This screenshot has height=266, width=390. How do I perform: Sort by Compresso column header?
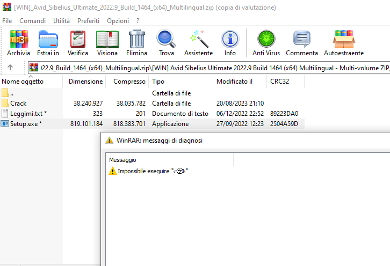(x=127, y=82)
